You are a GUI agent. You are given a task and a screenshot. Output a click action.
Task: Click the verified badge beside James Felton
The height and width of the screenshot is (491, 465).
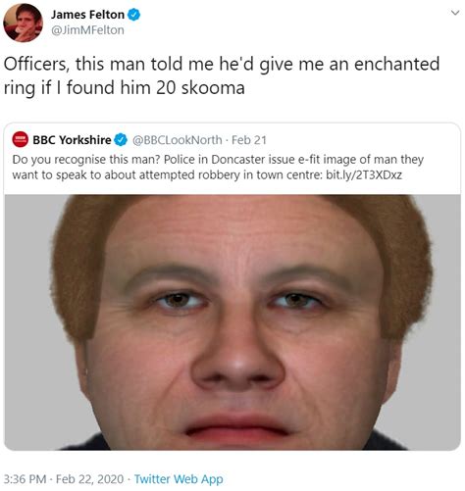133,15
